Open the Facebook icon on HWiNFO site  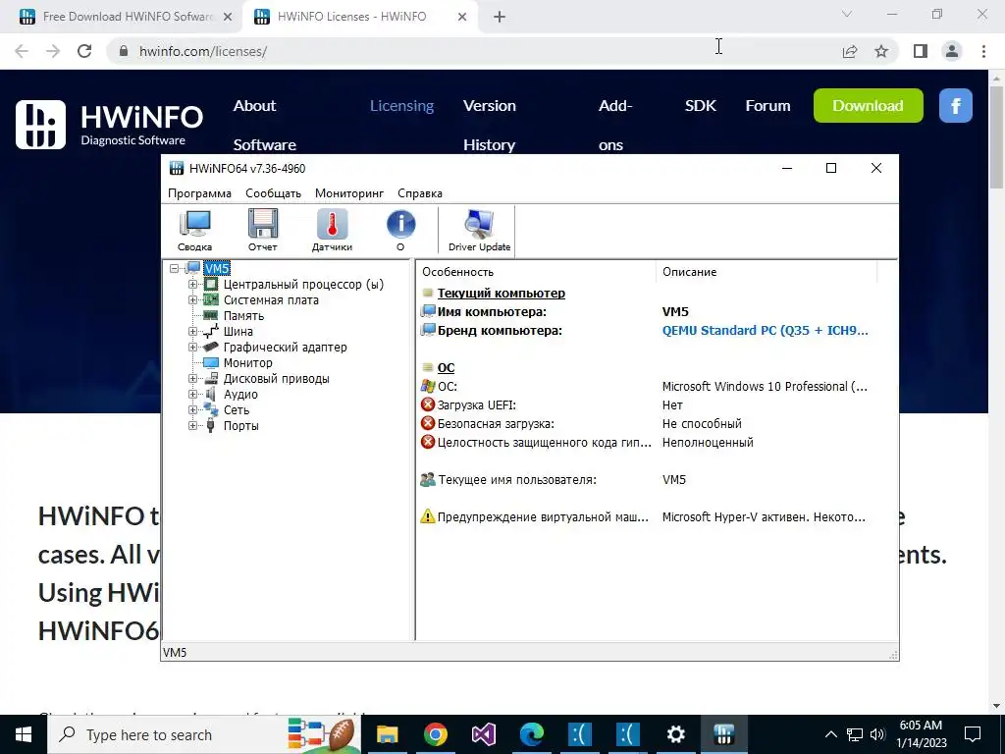(x=956, y=106)
